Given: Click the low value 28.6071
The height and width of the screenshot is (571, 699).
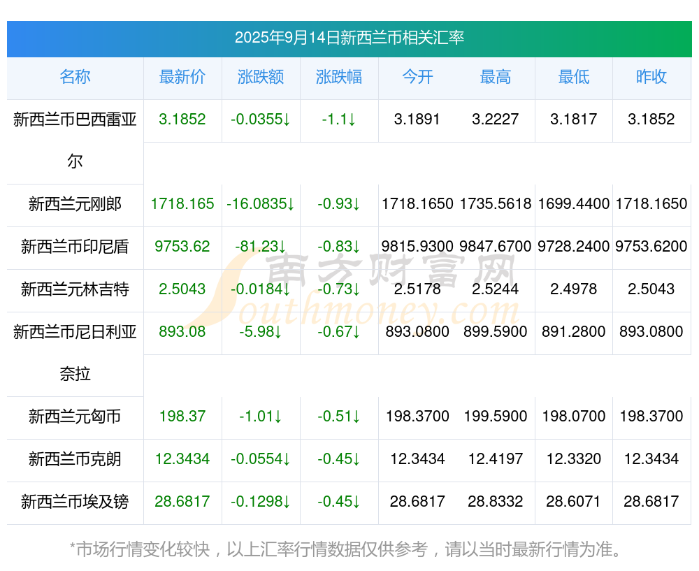Looking at the screenshot, I should [574, 501].
